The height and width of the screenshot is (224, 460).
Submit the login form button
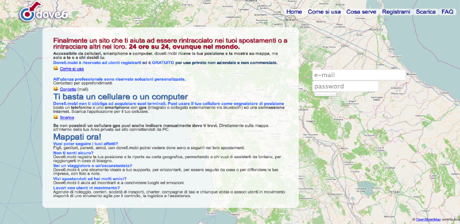click(x=325, y=94)
